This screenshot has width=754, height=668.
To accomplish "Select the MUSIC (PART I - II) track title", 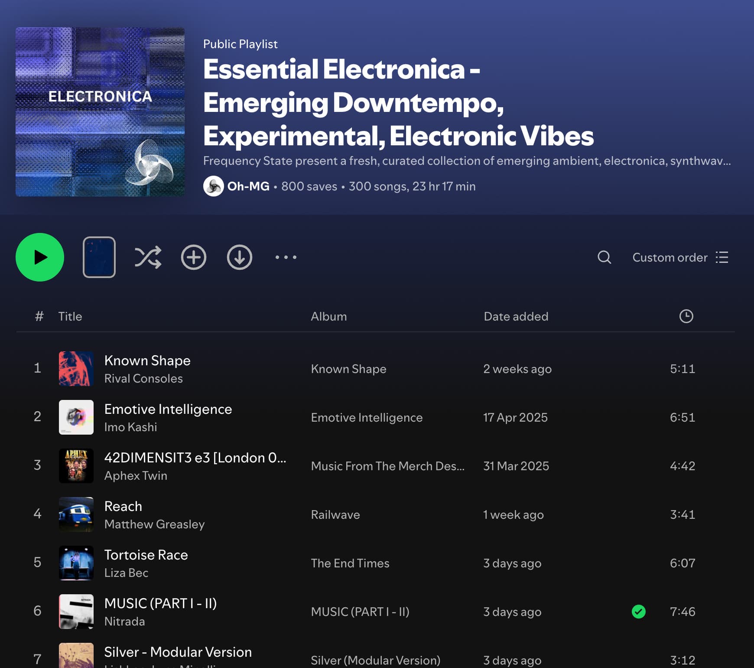I will click(161, 603).
